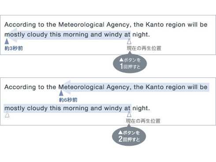Screen dimensions: 216x162
Task: Click the 約6秒前 label
Action: (68, 100)
